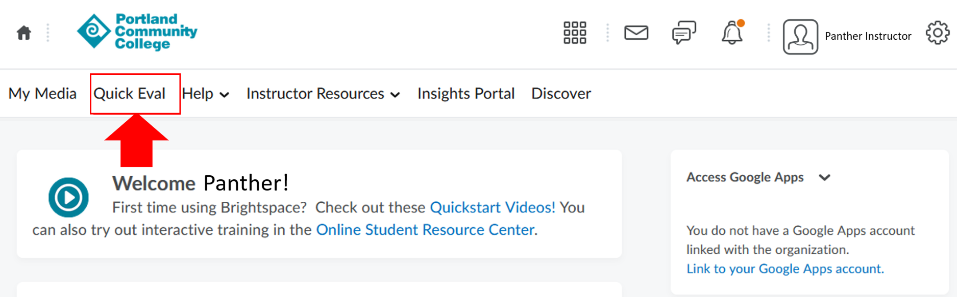This screenshot has height=297, width=957.
Task: Play the welcome video via the play icon
Action: click(x=68, y=197)
